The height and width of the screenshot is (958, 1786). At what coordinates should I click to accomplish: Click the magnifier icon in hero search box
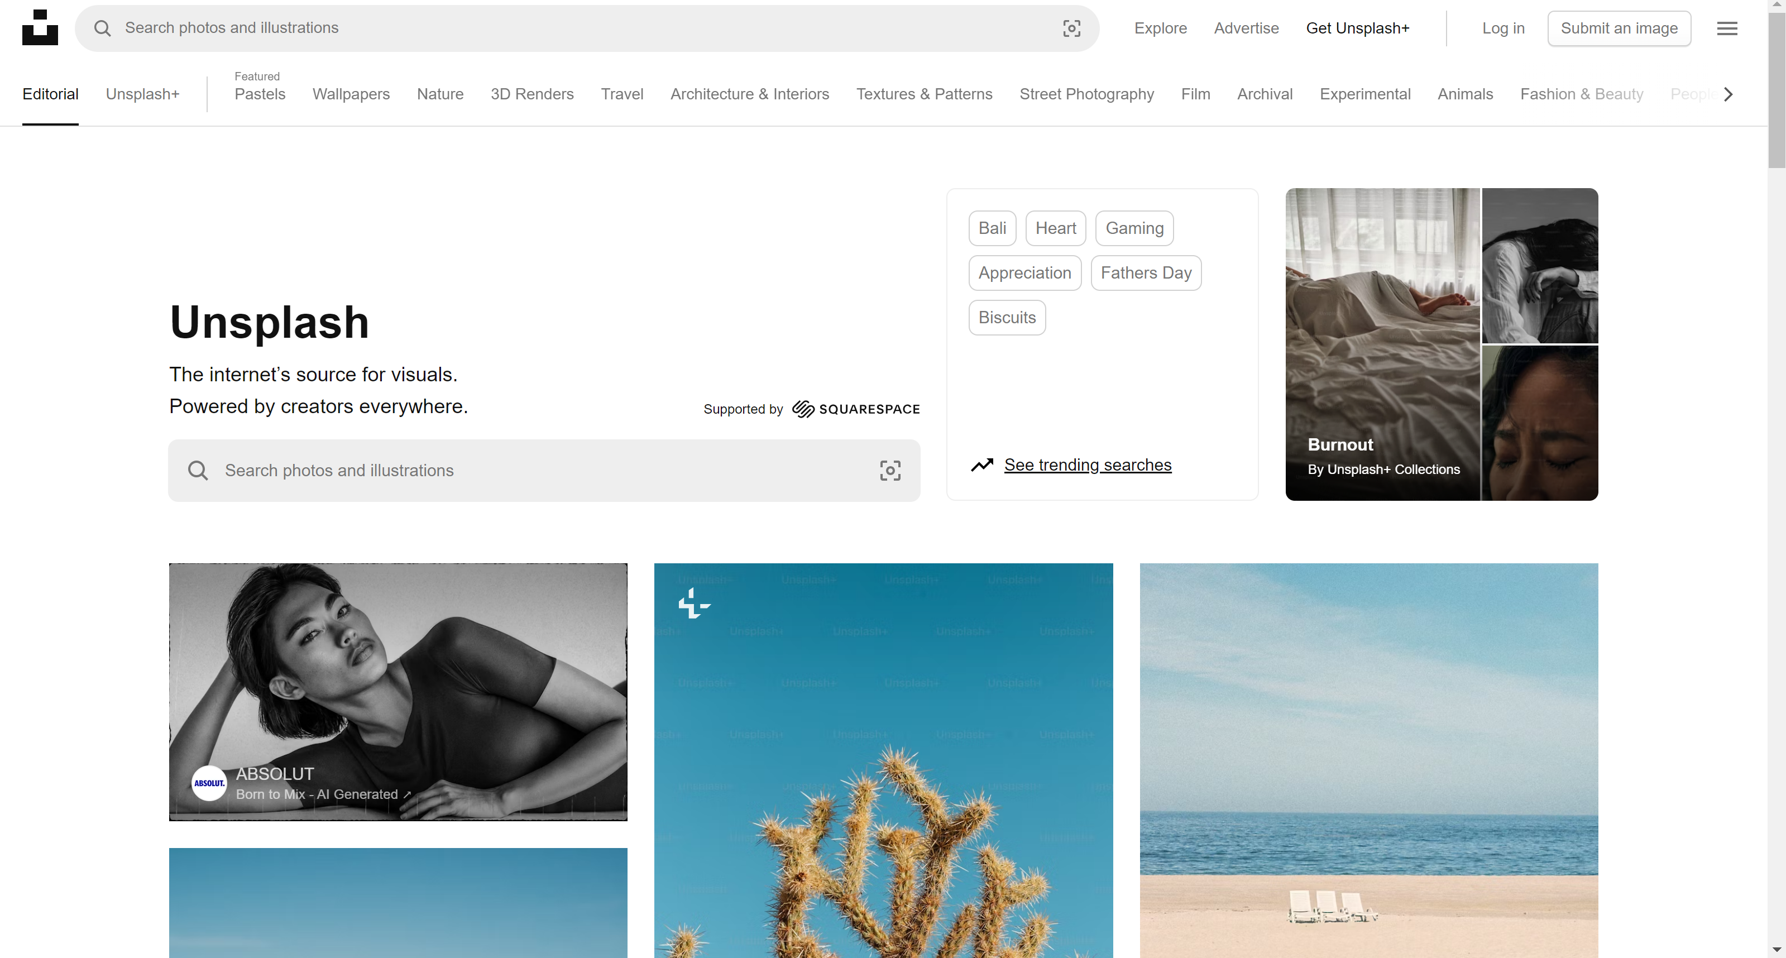point(198,471)
